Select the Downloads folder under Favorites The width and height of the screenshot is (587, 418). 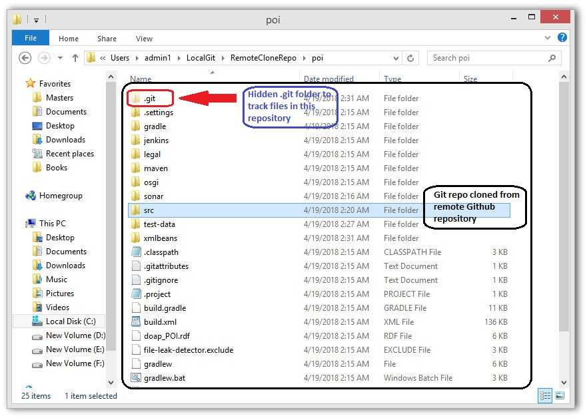click(x=65, y=140)
